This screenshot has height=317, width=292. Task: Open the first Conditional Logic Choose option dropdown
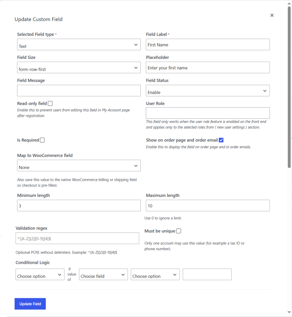40,274
